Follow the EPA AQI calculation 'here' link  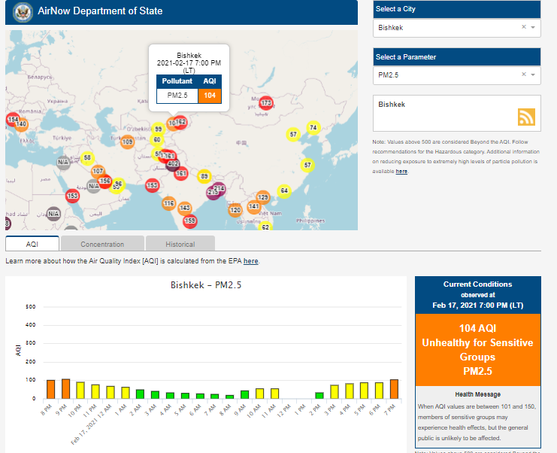250,261
